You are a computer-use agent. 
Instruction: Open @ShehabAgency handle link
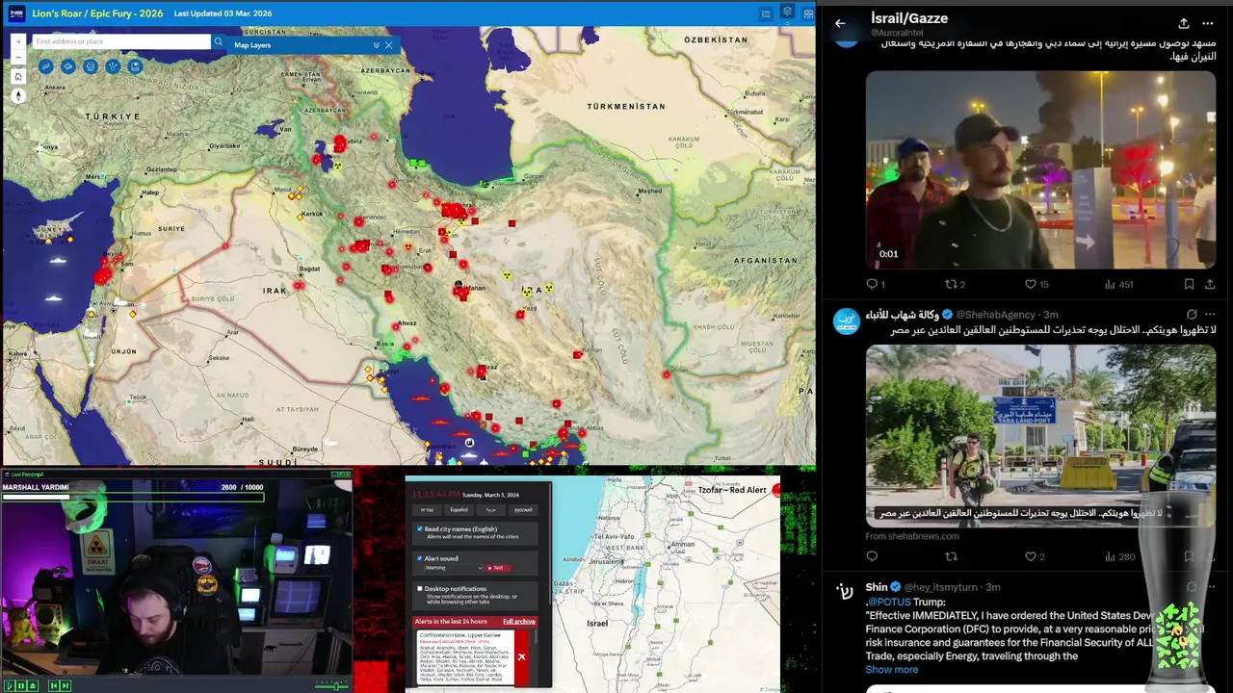pyautogui.click(x=997, y=315)
